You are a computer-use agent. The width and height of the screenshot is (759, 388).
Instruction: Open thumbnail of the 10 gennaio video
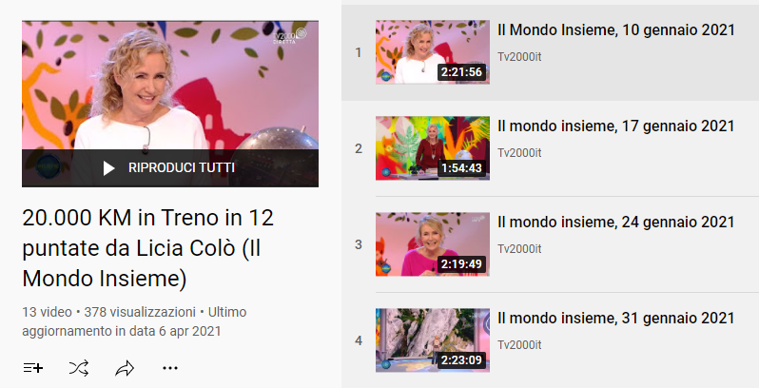click(432, 52)
